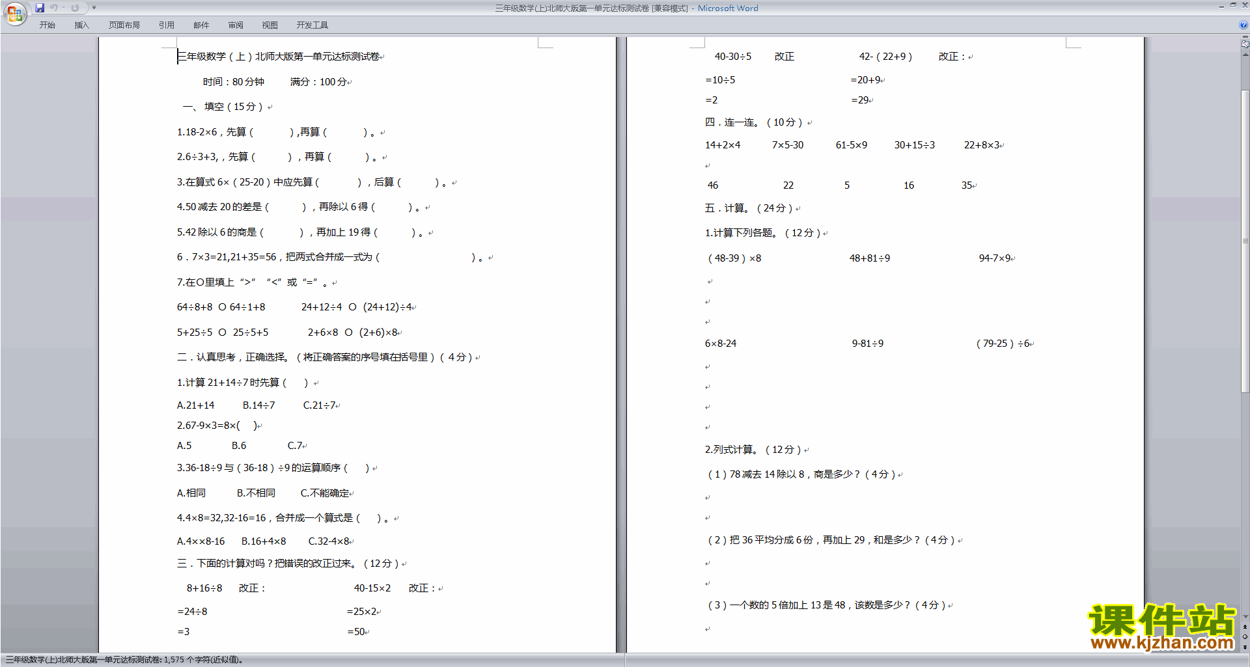Click the heading 五．计算。（24分）
This screenshot has height=667, width=1250.
(x=749, y=208)
